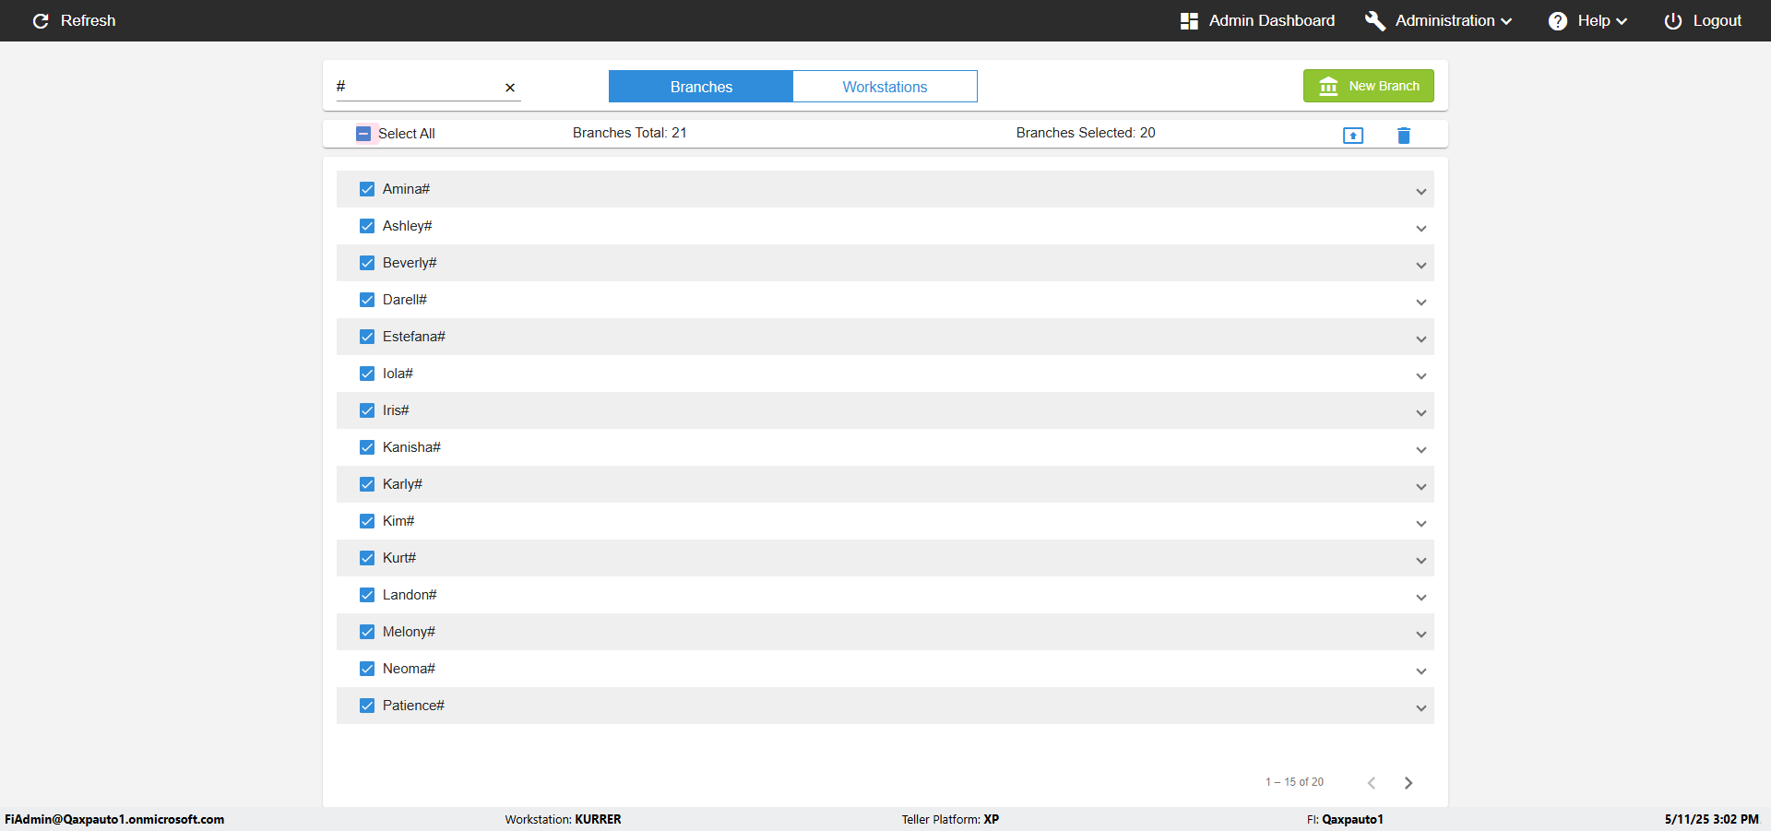
Task: Click the delete trash can icon
Action: pyautogui.click(x=1404, y=136)
